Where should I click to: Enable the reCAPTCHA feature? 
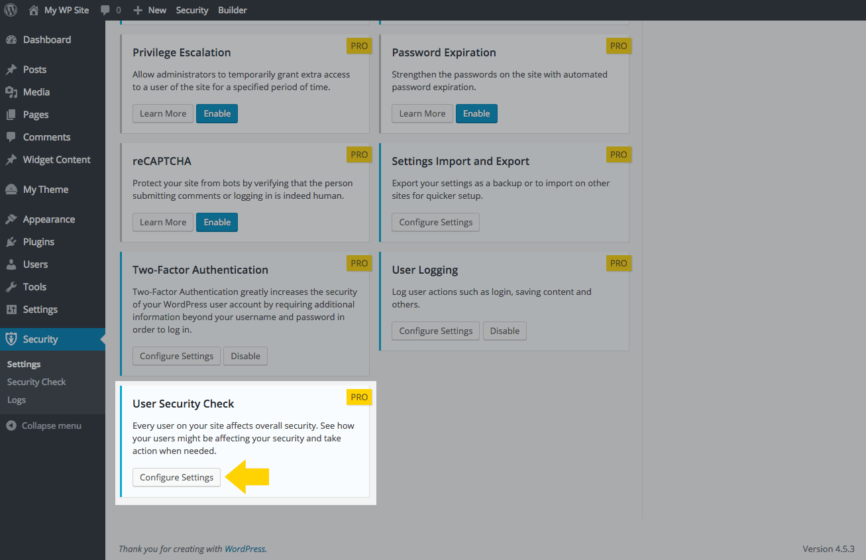click(217, 222)
